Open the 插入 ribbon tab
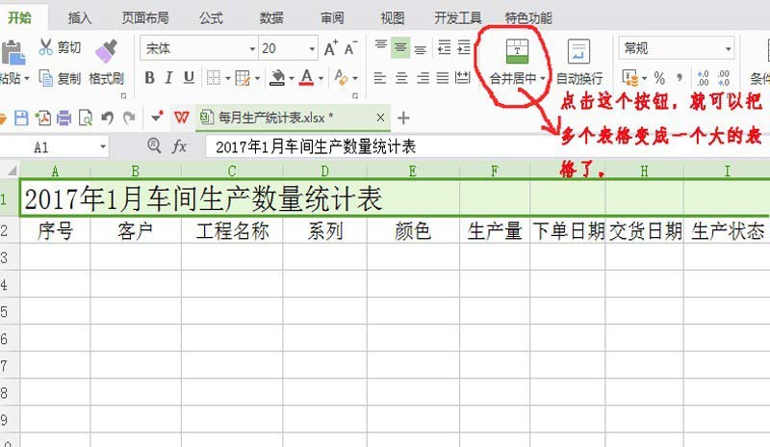 80,17
